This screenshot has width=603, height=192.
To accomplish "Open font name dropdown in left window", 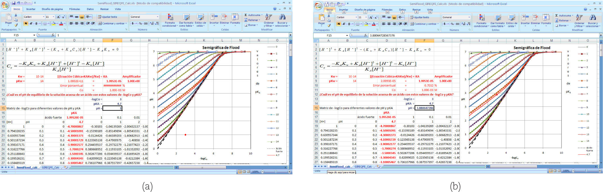I will (x=43, y=17).
